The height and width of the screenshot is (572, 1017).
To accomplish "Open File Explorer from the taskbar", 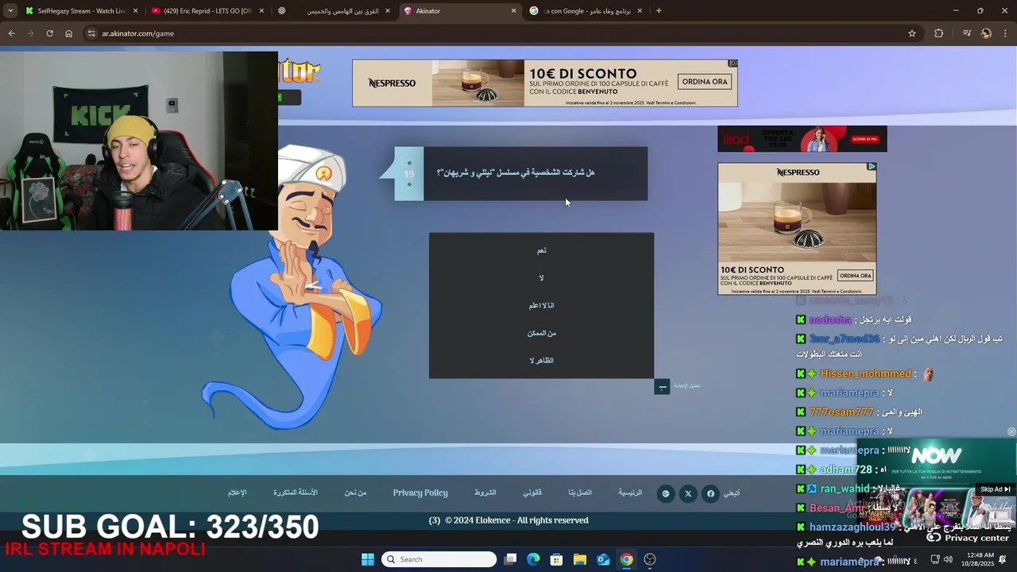I will [x=580, y=559].
